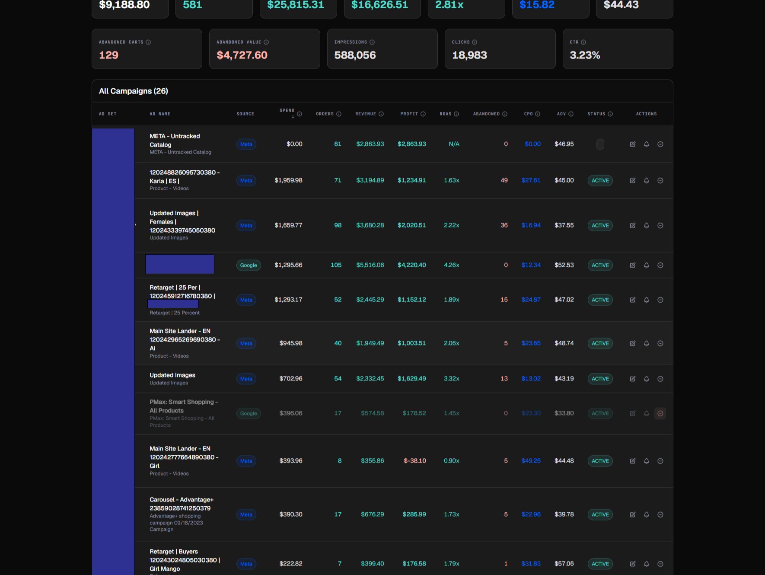Toggle ACTIVE status on PMax Smart Shopping
The width and height of the screenshot is (765, 575).
pos(600,414)
